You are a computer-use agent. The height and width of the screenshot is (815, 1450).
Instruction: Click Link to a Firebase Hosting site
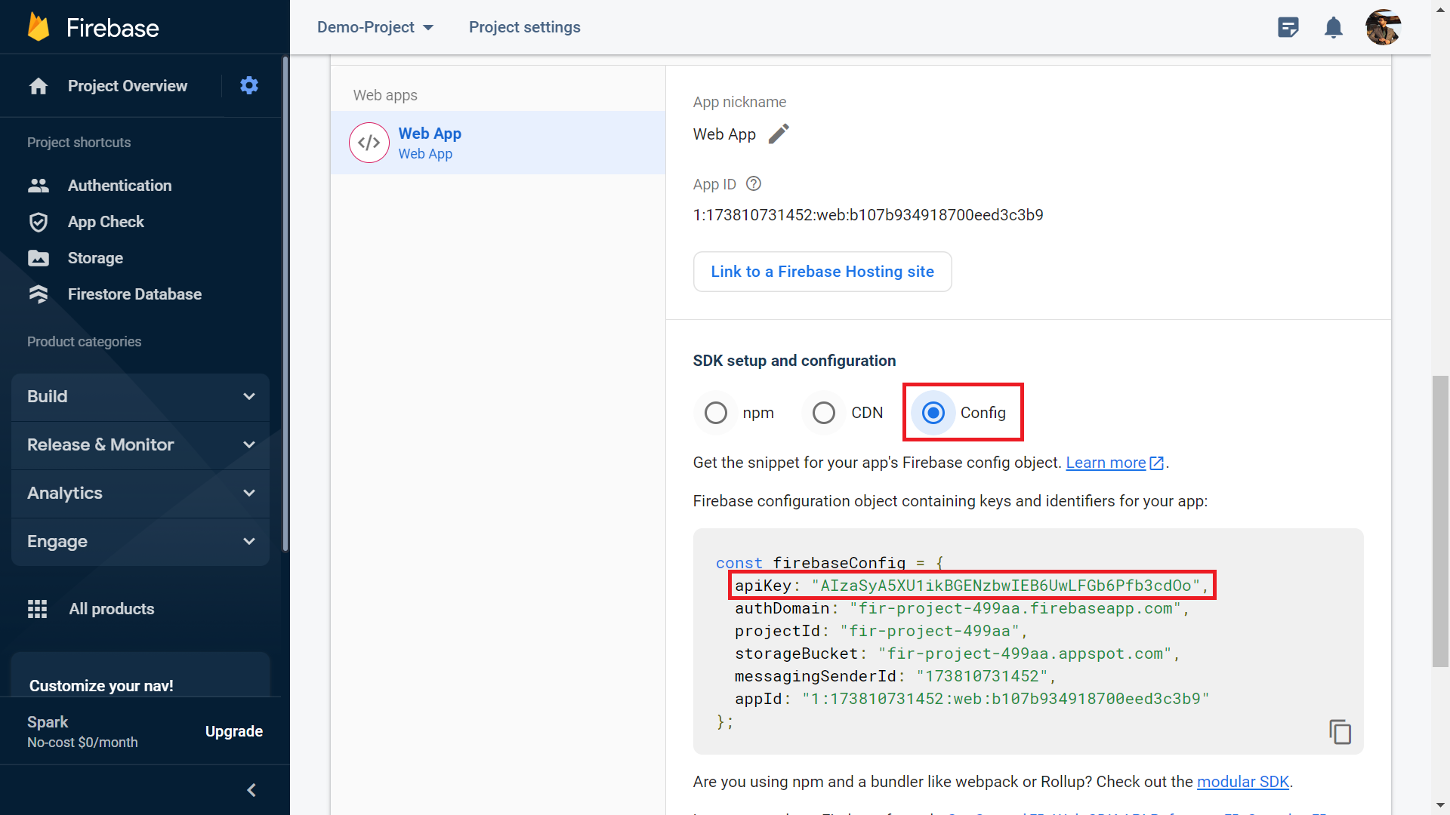[x=822, y=272]
